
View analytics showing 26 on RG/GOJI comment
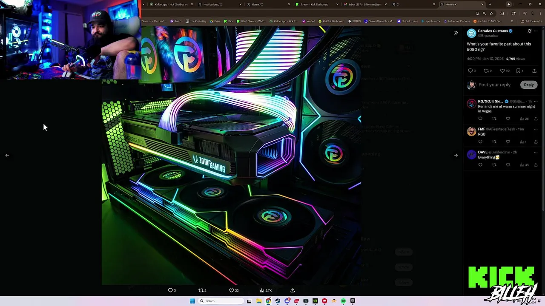(524, 119)
